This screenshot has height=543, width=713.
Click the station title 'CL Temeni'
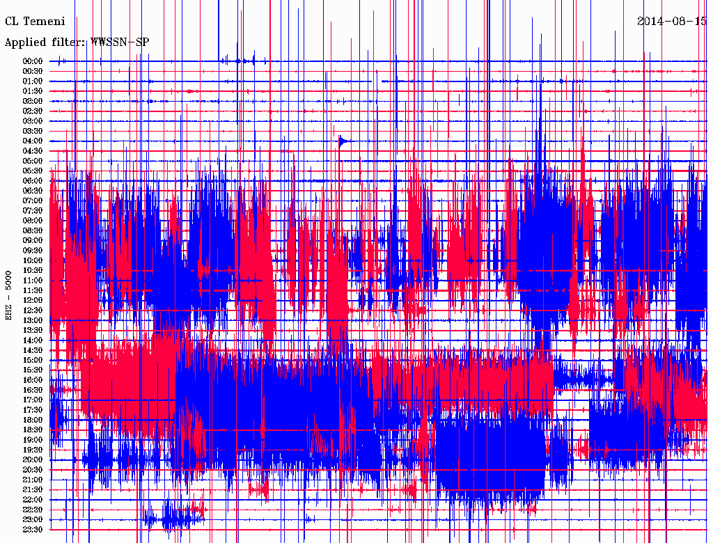35,21
